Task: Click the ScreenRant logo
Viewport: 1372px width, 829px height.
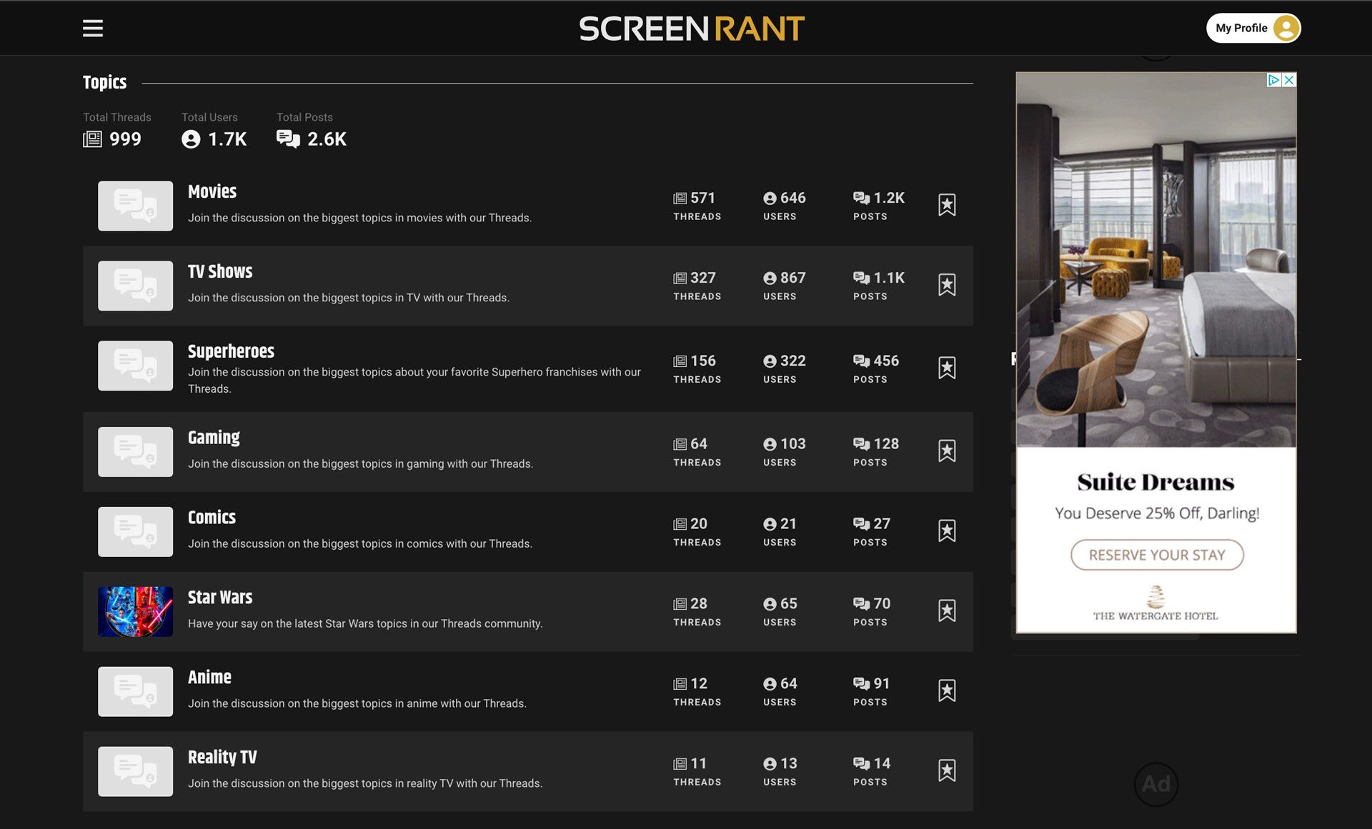Action: tap(692, 29)
